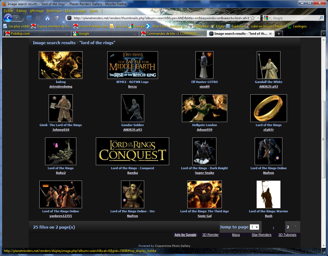This screenshot has height=256, width=328.
Task: Close the Commandes de kits tab
Action: [x=203, y=34]
